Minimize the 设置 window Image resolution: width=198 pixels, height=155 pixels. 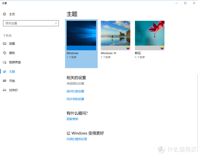click(x=177, y=3)
